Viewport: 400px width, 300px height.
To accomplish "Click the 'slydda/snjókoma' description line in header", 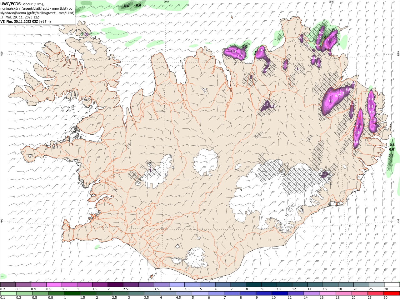I will coord(37,13).
